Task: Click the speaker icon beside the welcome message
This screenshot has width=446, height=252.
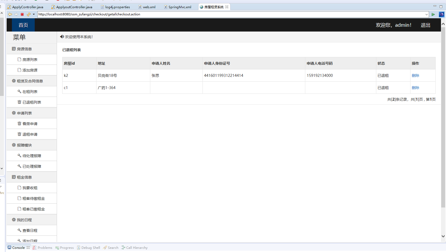Action: click(x=62, y=37)
